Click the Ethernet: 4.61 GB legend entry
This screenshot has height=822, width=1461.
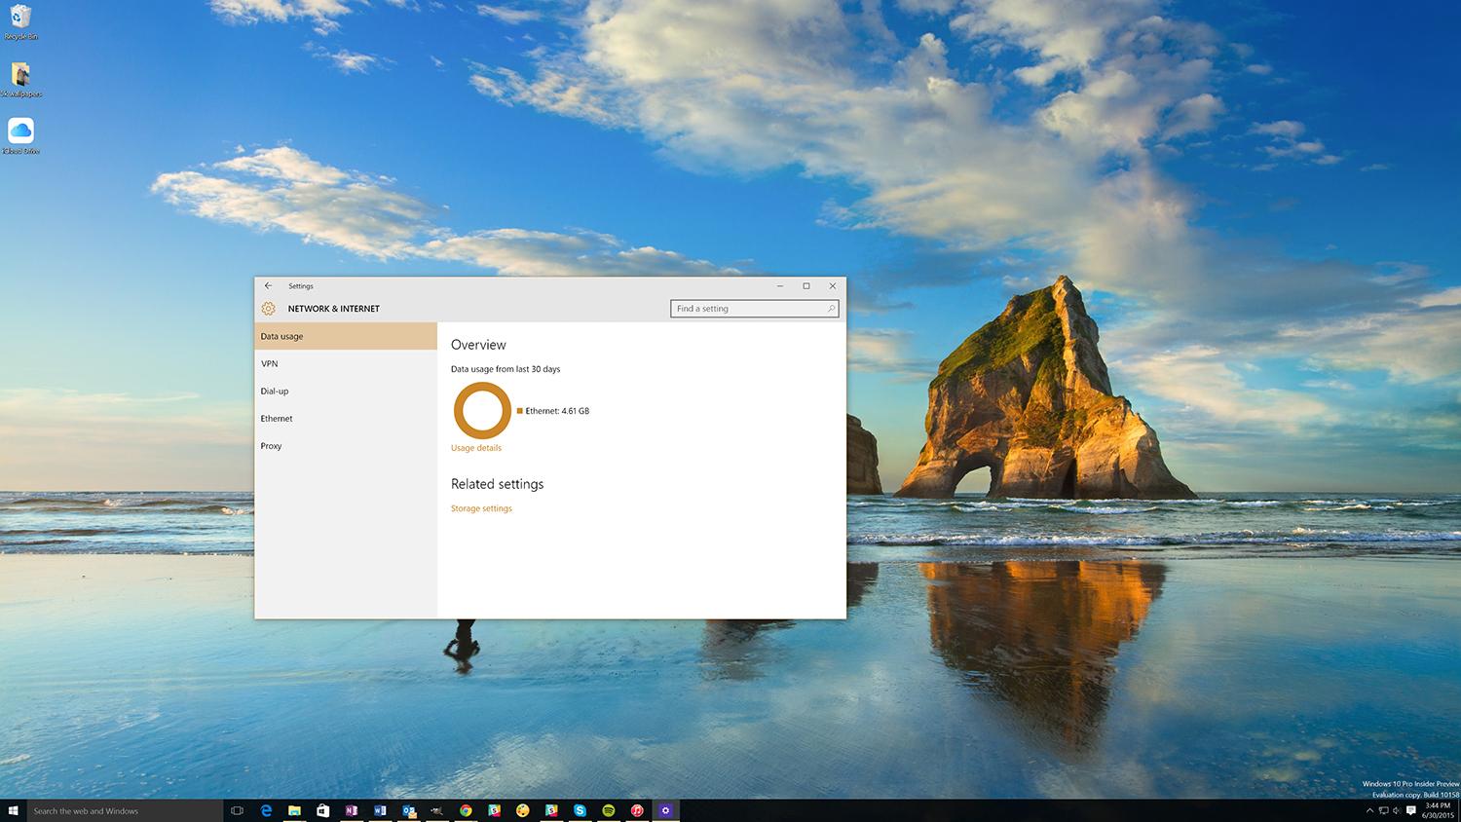[553, 411]
